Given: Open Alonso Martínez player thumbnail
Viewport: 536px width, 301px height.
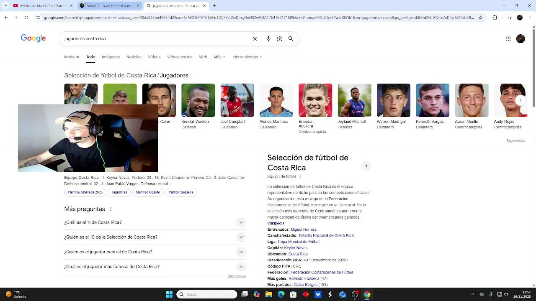Looking at the screenshot, I should click(276, 100).
